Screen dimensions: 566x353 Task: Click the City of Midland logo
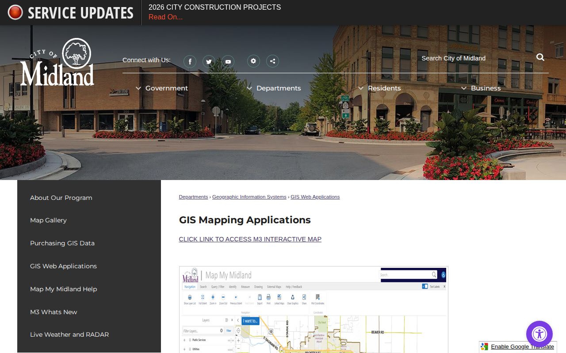[x=57, y=62]
